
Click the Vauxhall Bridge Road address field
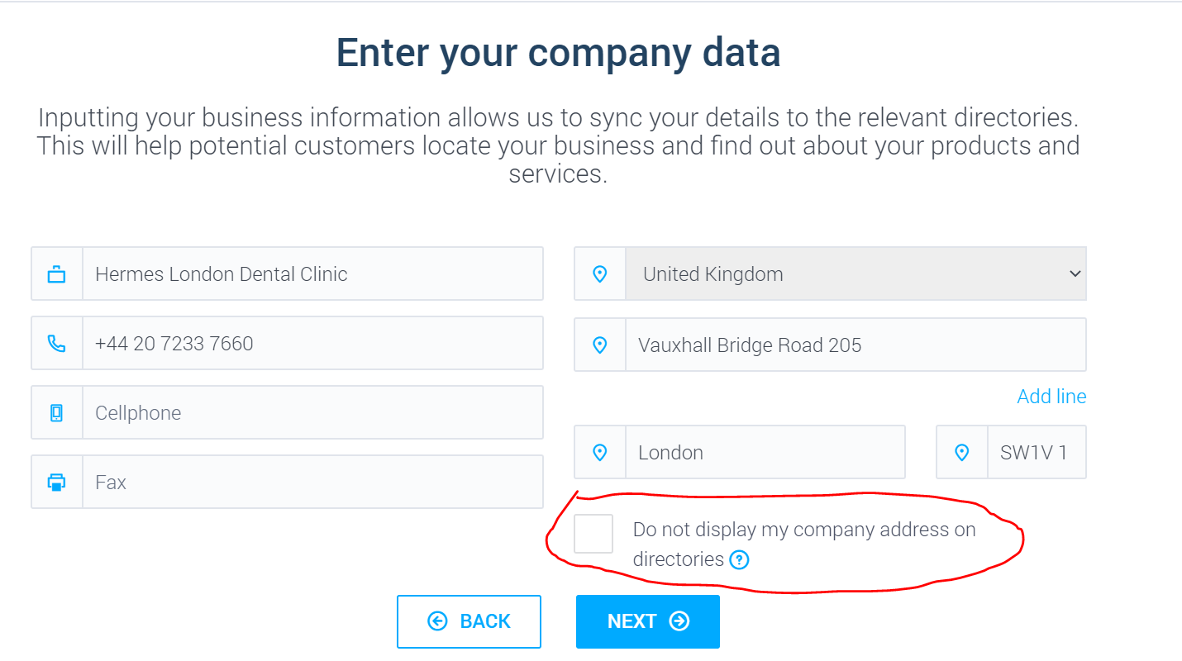click(x=856, y=345)
